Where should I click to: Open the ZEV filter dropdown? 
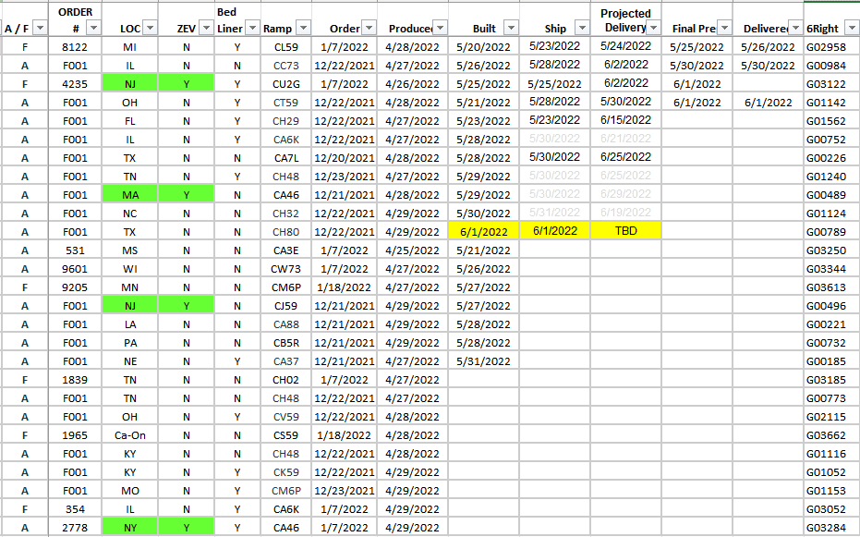click(203, 29)
